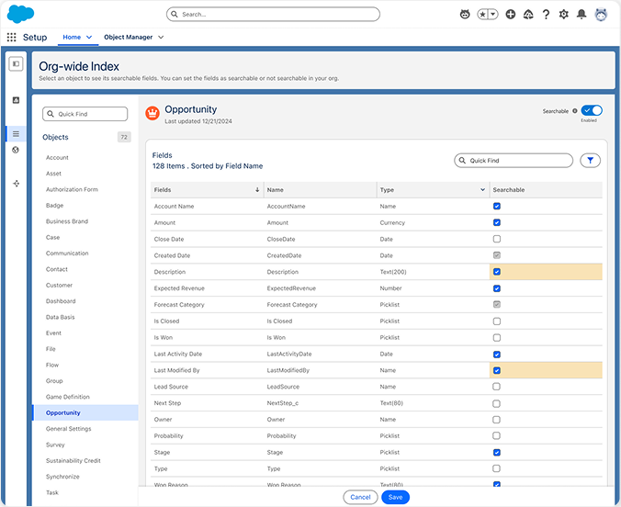Check Searchable for Probability
Viewport: 621px width, 507px height.
tap(496, 435)
